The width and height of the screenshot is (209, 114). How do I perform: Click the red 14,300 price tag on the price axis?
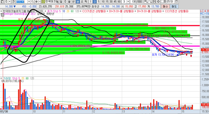205,50
